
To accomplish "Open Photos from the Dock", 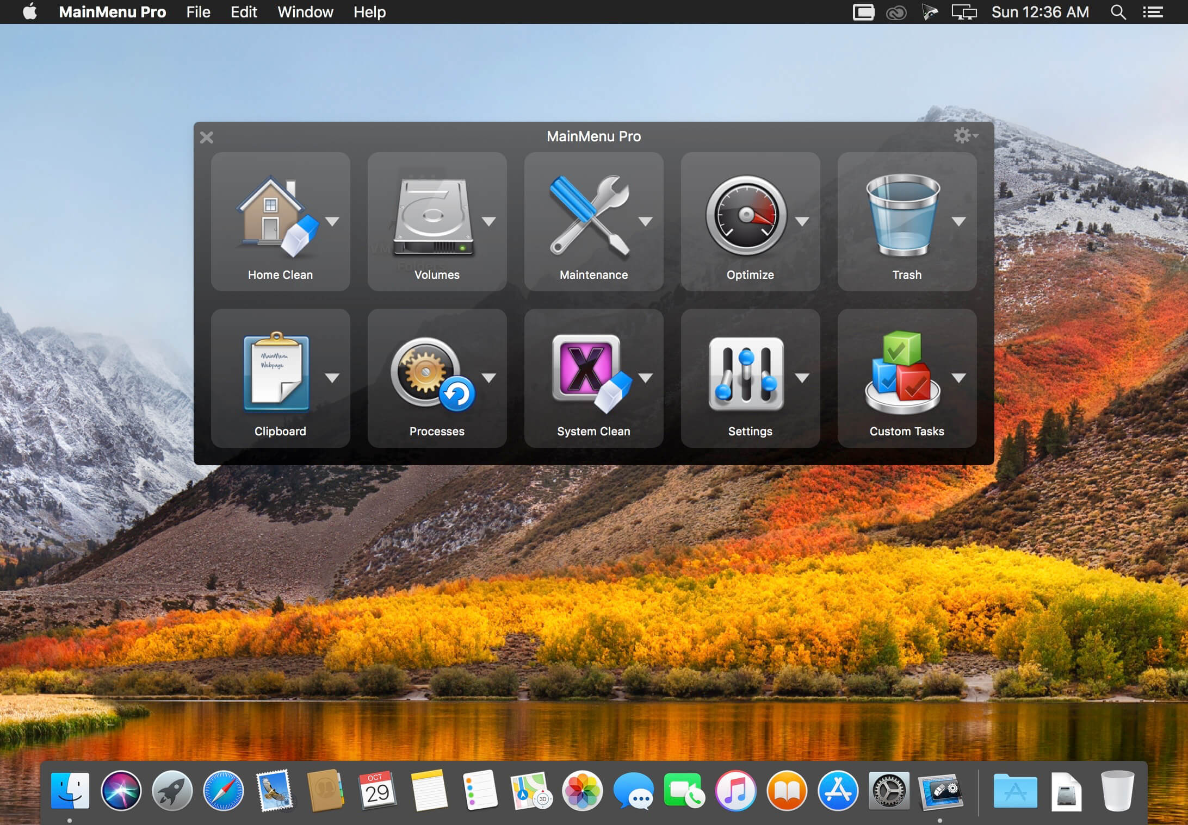I will (582, 790).
